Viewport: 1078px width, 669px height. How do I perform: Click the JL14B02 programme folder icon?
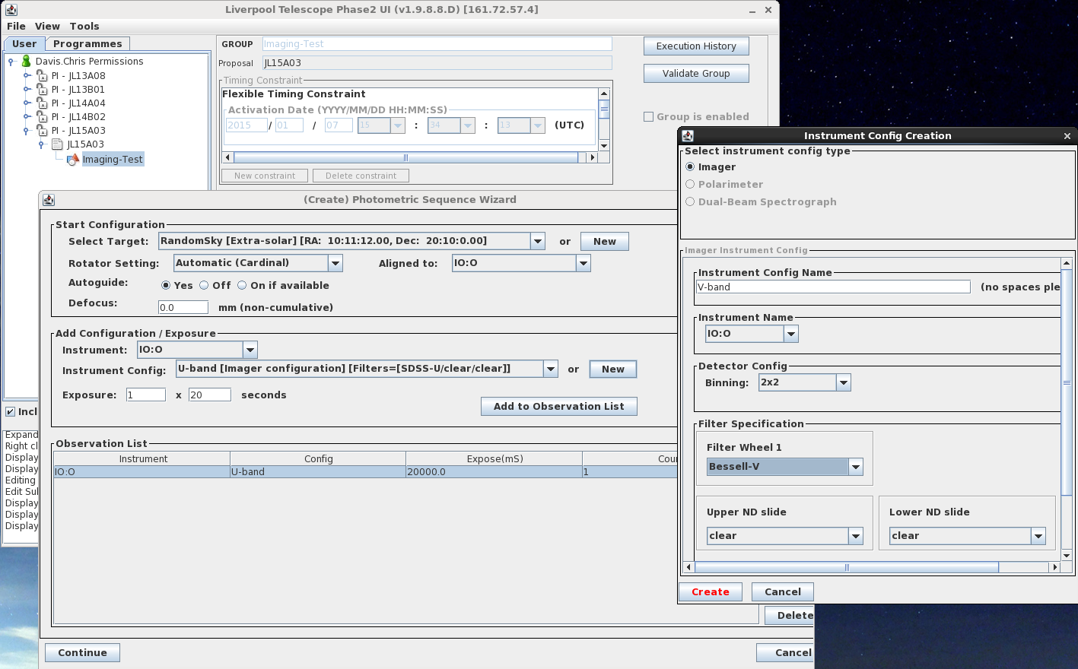point(42,116)
